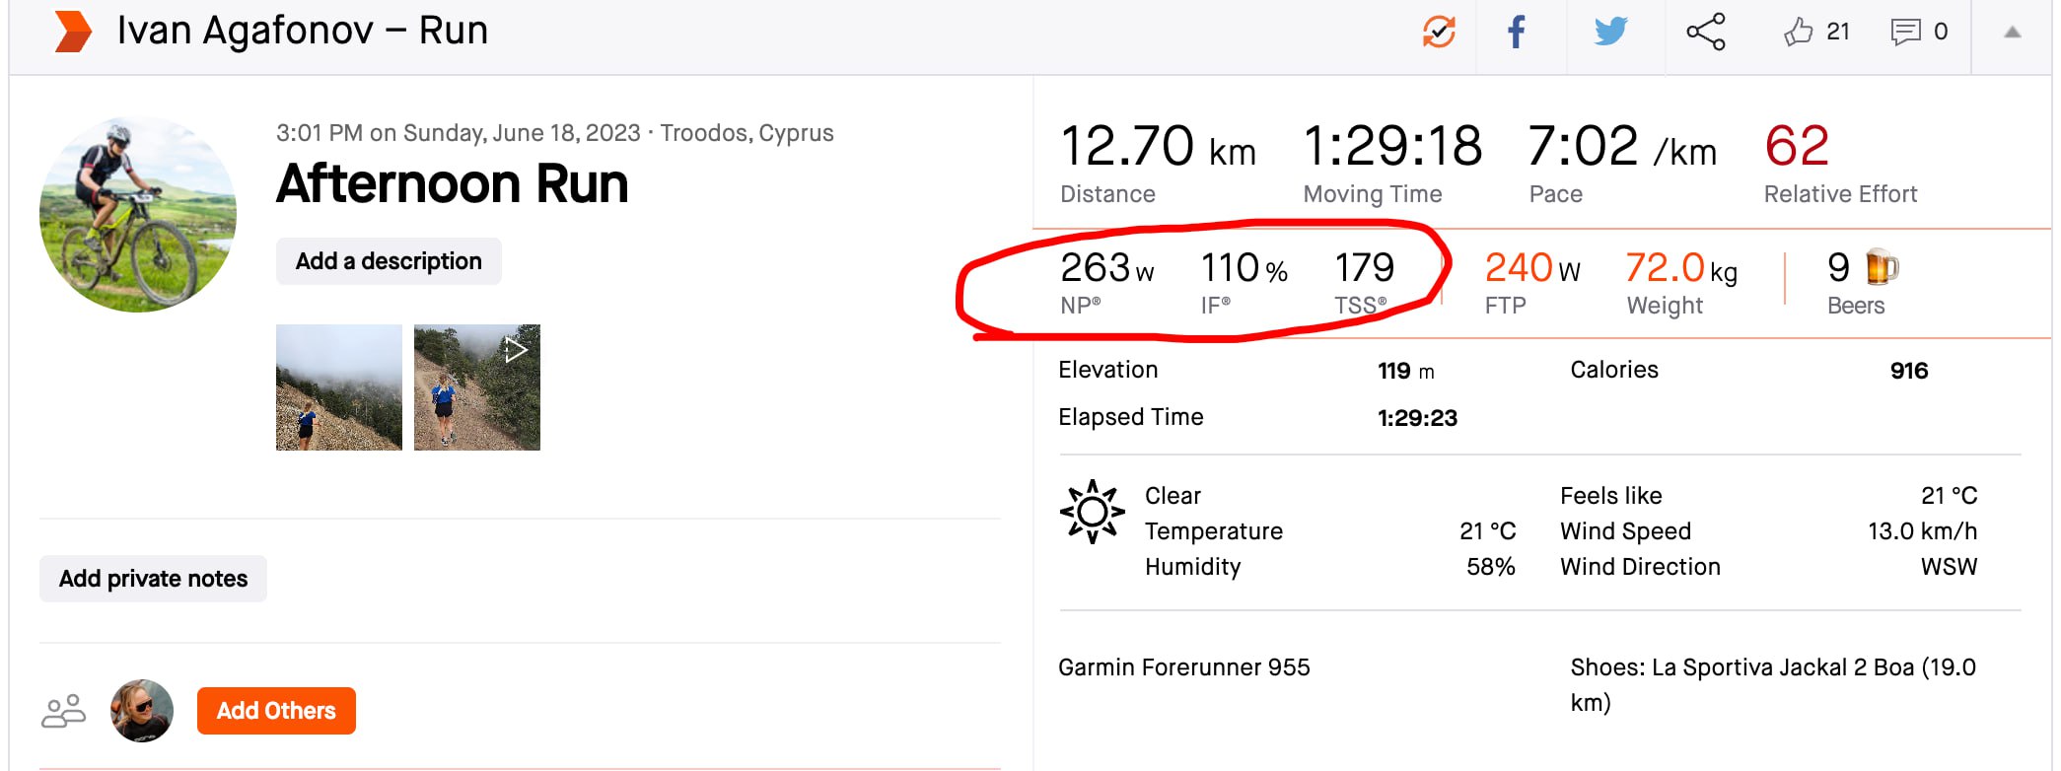This screenshot has height=771, width=2061.
Task: Collapse header with the up arrow
Action: pos(2013,33)
